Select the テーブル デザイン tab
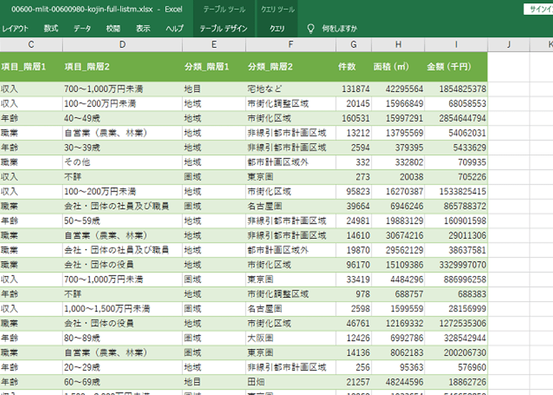 click(x=224, y=29)
